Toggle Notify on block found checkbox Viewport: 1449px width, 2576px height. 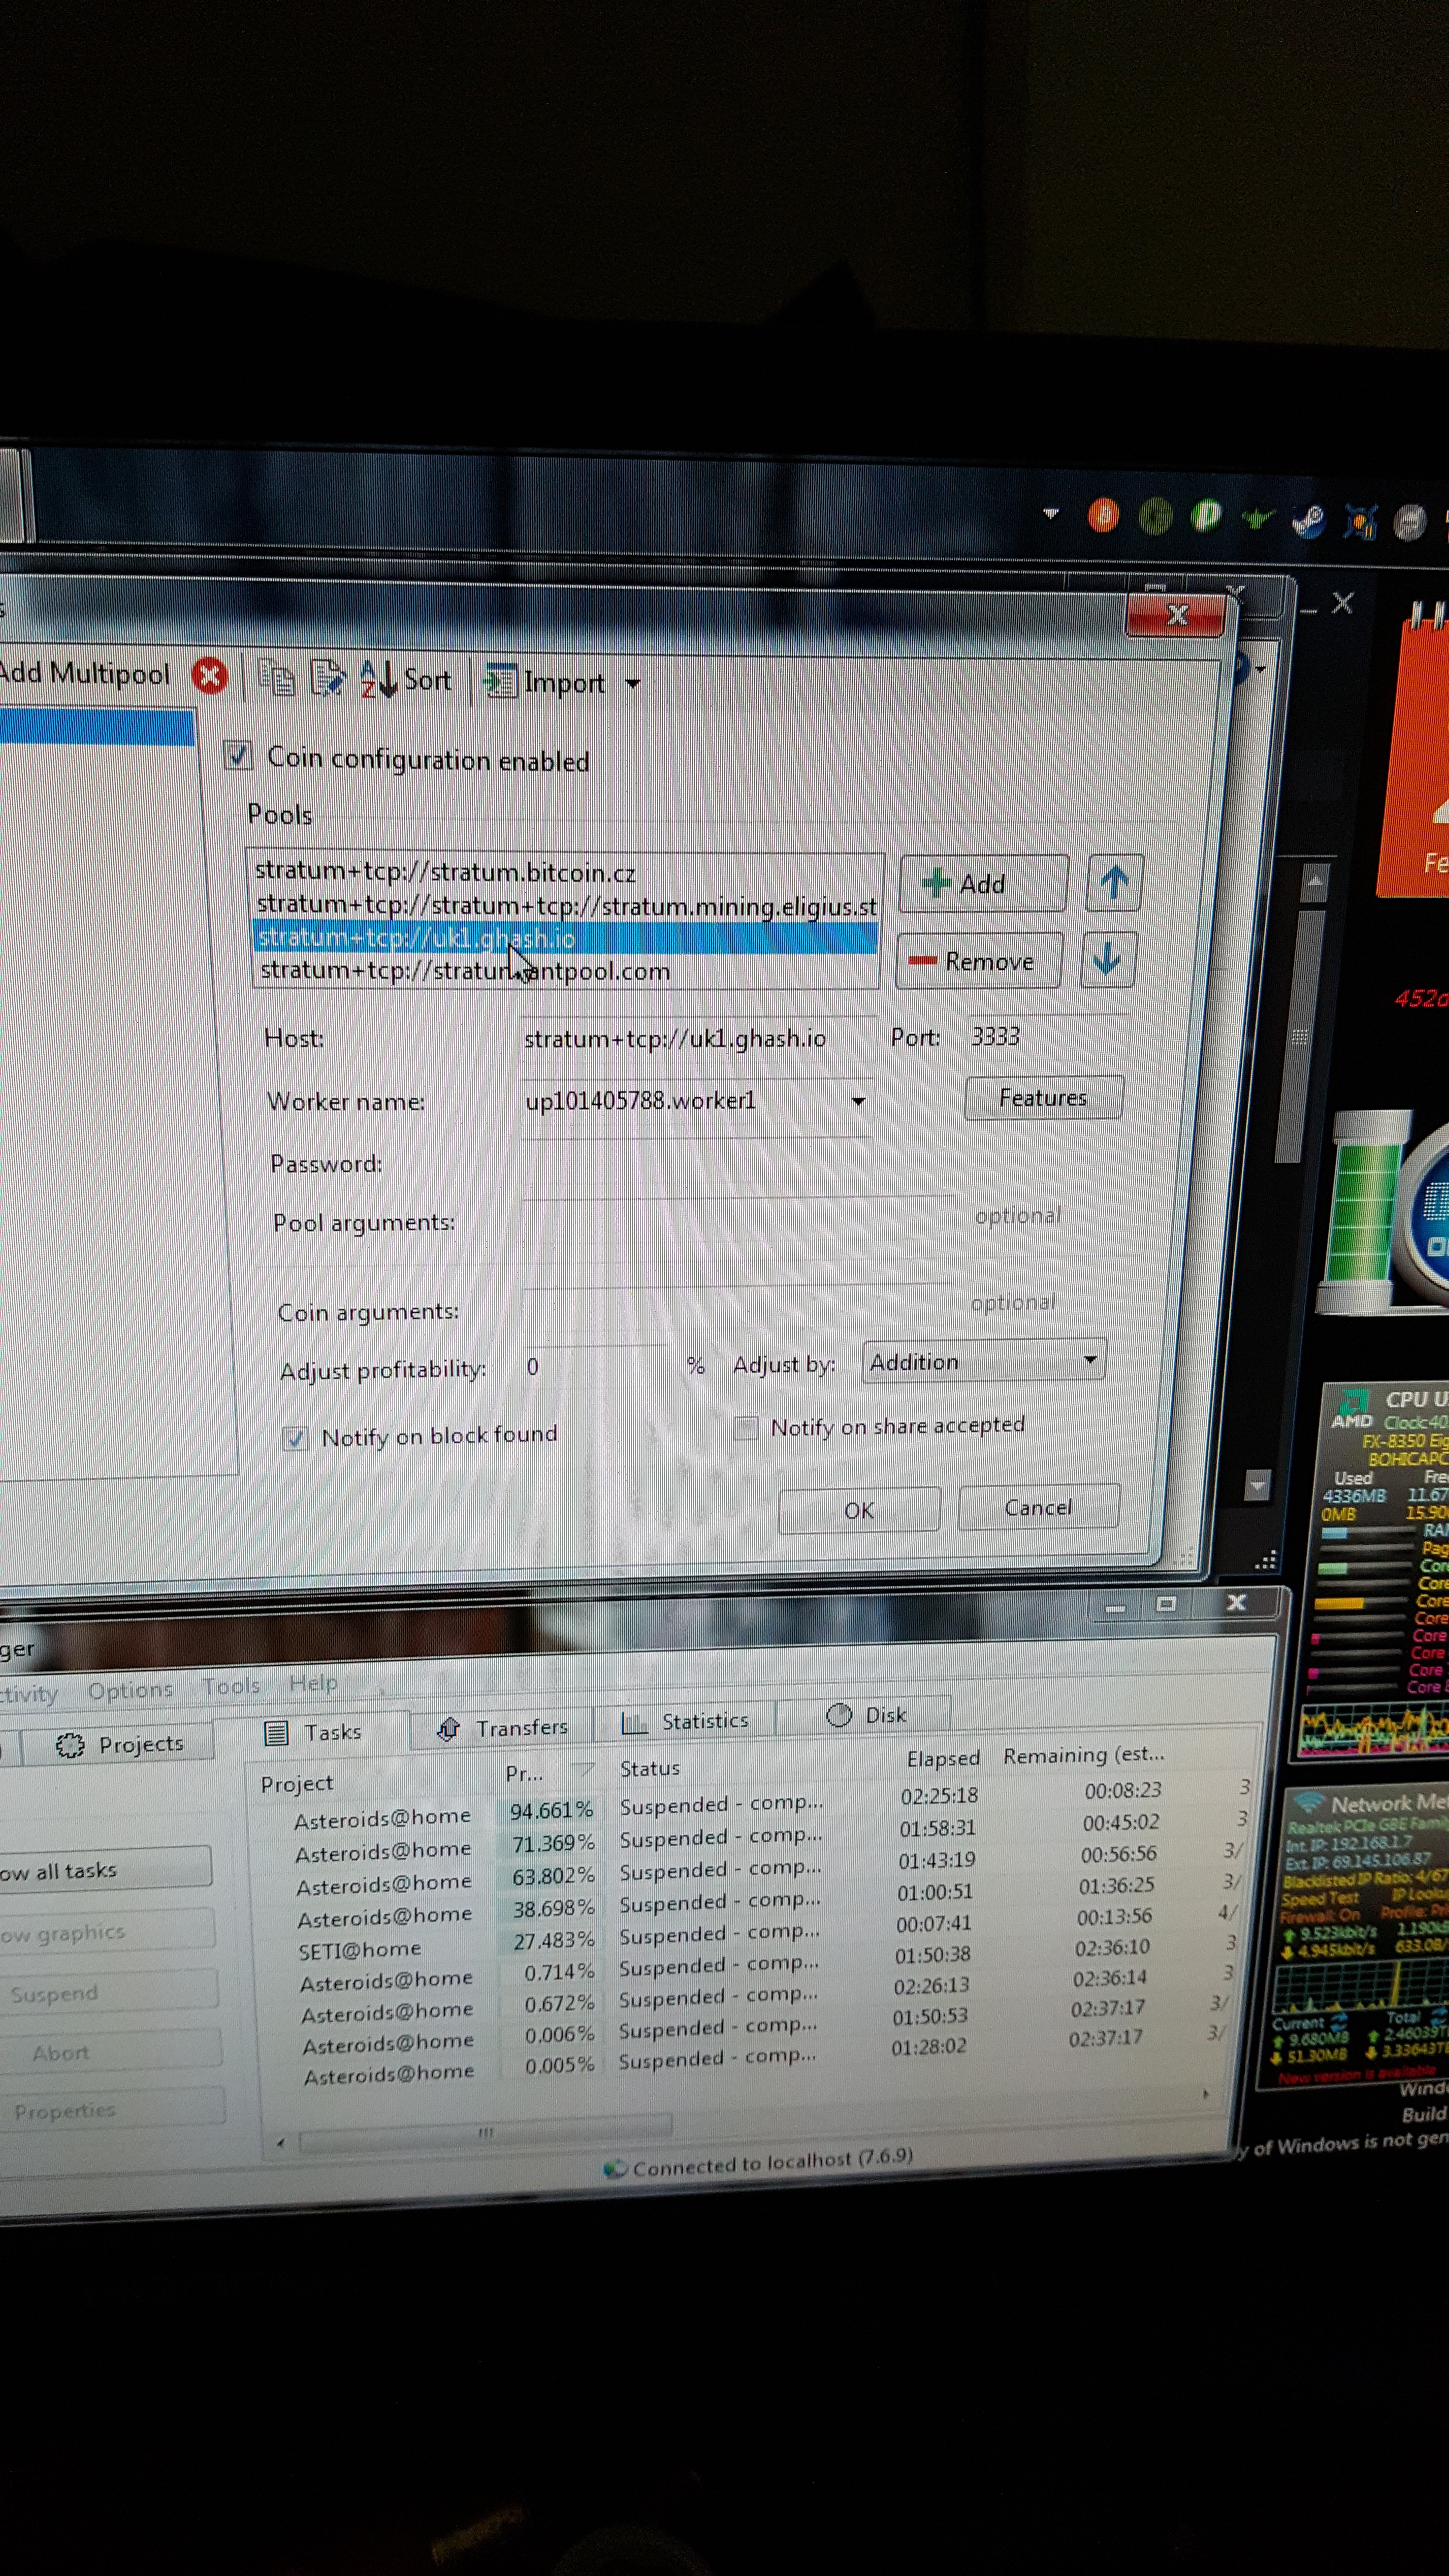[x=295, y=1439]
